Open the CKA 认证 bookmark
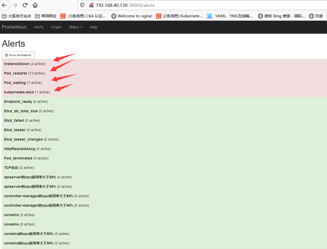The width and height of the screenshot is (327, 249). coord(83,16)
